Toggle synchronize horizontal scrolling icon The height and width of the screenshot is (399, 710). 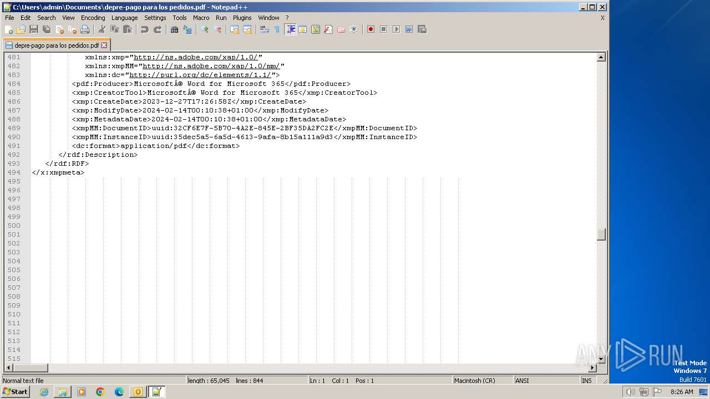click(x=247, y=29)
